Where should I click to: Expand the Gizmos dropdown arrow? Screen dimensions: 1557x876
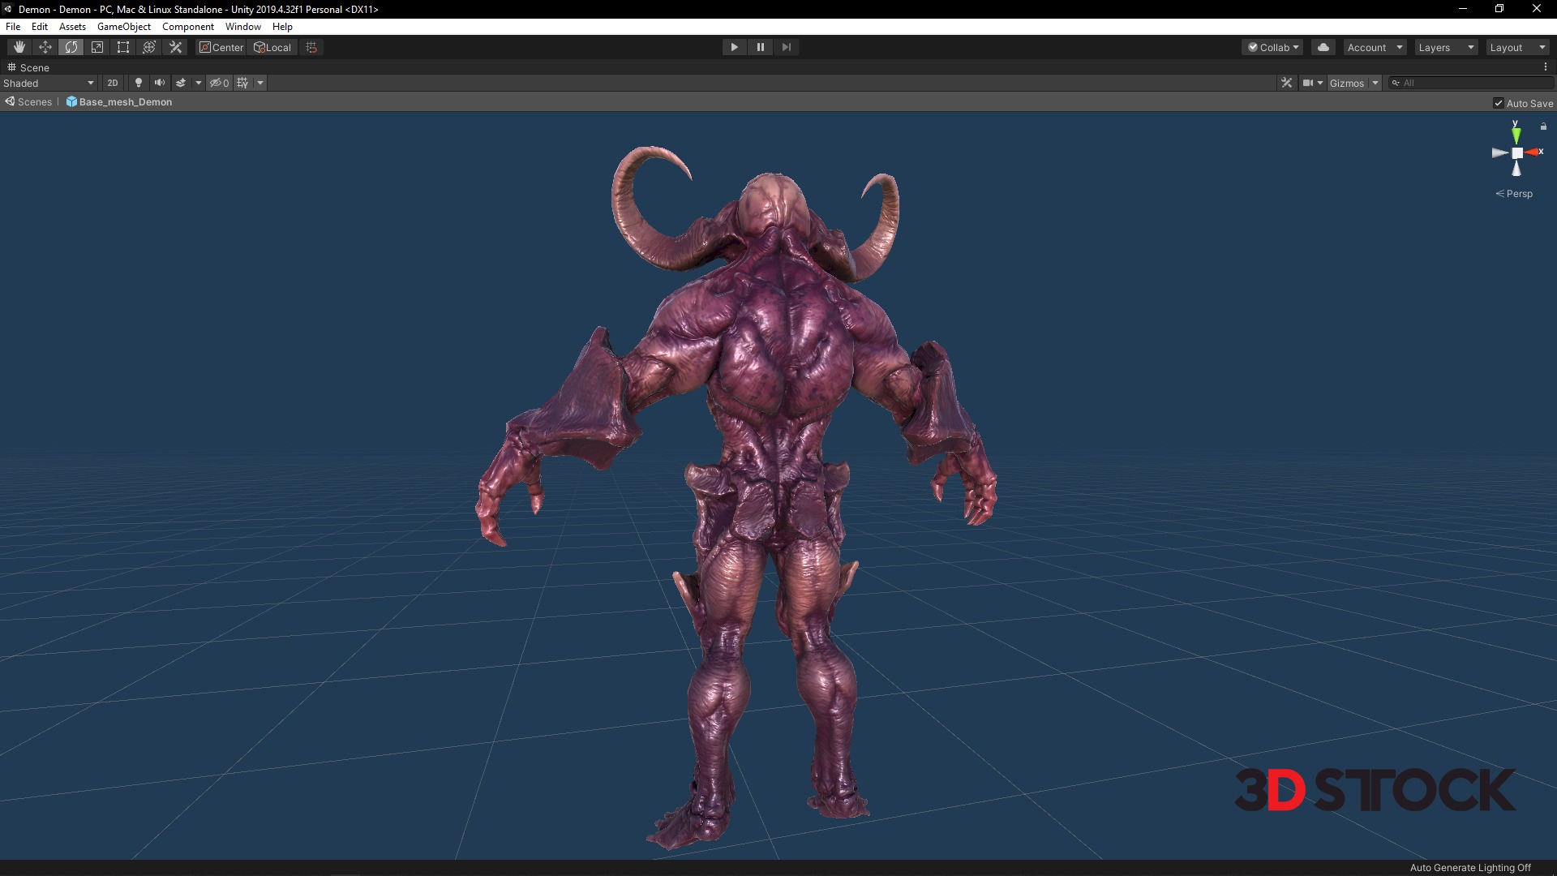(1375, 83)
